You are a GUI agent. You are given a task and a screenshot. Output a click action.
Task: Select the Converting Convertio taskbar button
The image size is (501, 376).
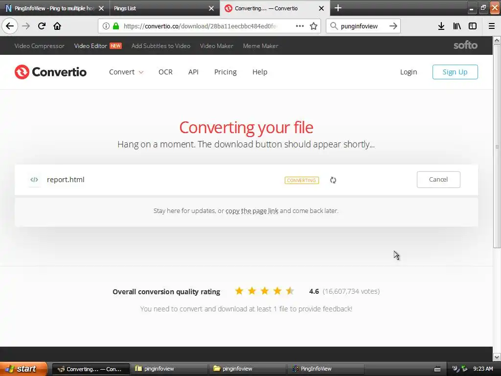tap(91, 369)
